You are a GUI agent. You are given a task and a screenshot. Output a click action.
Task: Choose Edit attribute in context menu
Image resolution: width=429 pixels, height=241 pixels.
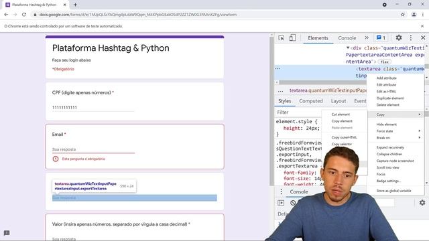coord(386,85)
